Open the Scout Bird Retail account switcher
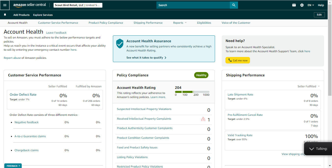332x168 pixels. click(x=78, y=5)
